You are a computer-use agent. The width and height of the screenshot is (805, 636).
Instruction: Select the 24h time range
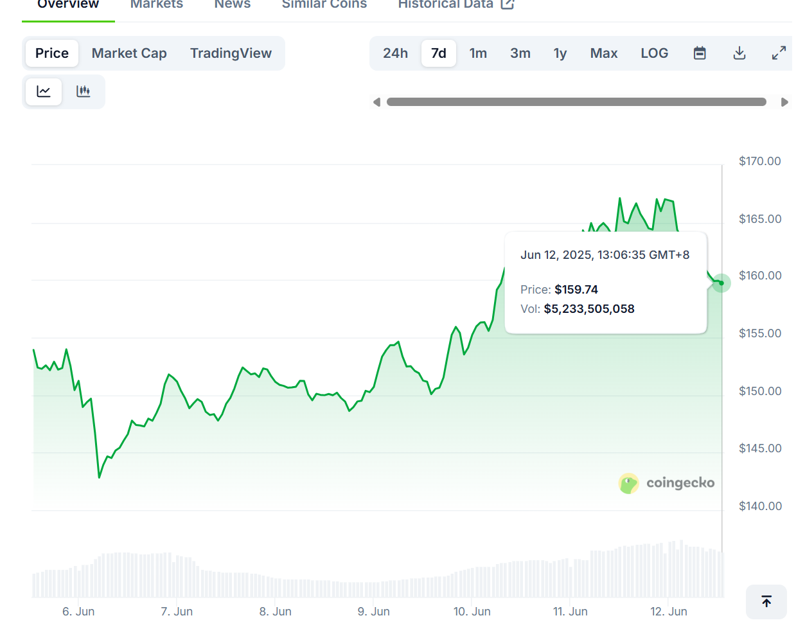(395, 53)
